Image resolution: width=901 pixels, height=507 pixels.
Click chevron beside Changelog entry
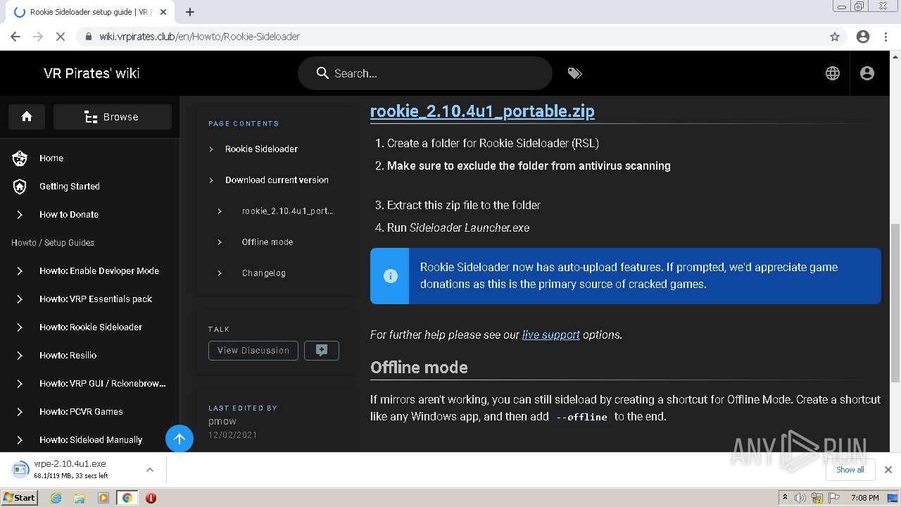click(220, 273)
